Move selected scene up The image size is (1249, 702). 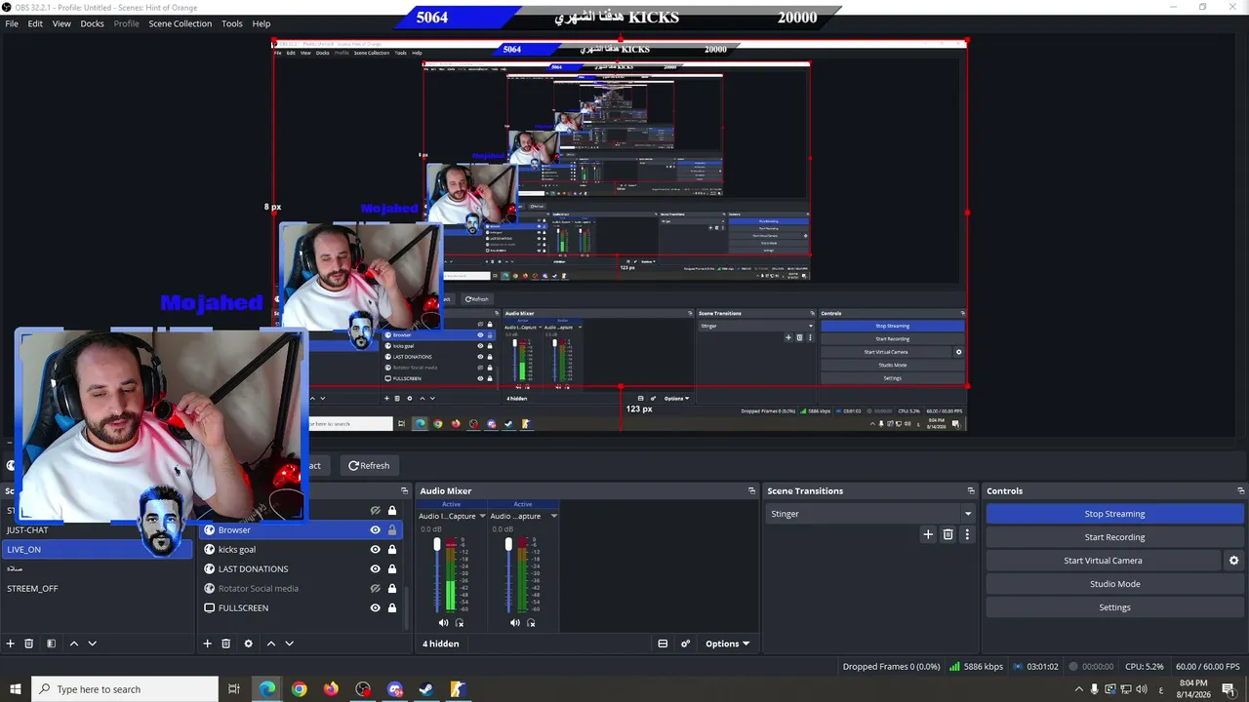click(73, 643)
